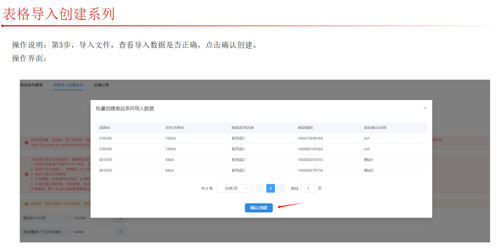
Task: Open the 50条/页 page size dropdown
Action: pyautogui.click(x=234, y=188)
